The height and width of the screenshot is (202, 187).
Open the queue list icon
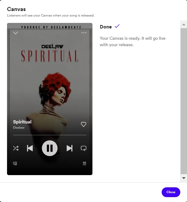[85, 163]
